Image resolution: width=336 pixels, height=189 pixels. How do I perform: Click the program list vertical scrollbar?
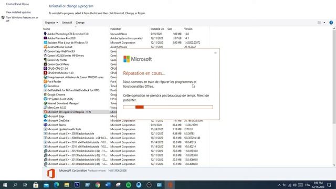coord(334,77)
